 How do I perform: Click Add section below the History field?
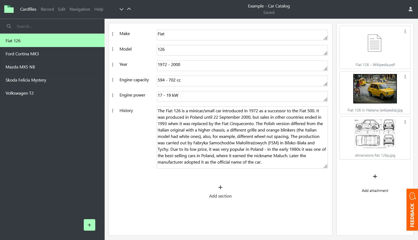tap(220, 191)
